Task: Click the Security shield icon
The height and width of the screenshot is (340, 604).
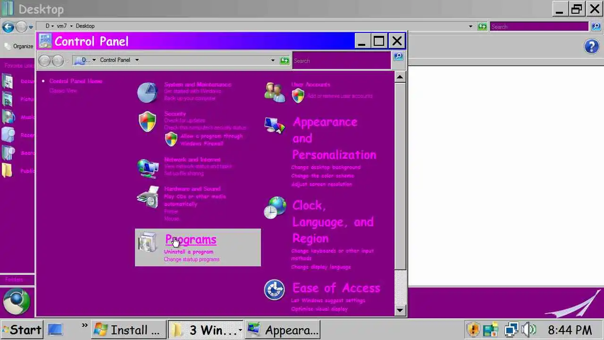Action: (x=147, y=122)
